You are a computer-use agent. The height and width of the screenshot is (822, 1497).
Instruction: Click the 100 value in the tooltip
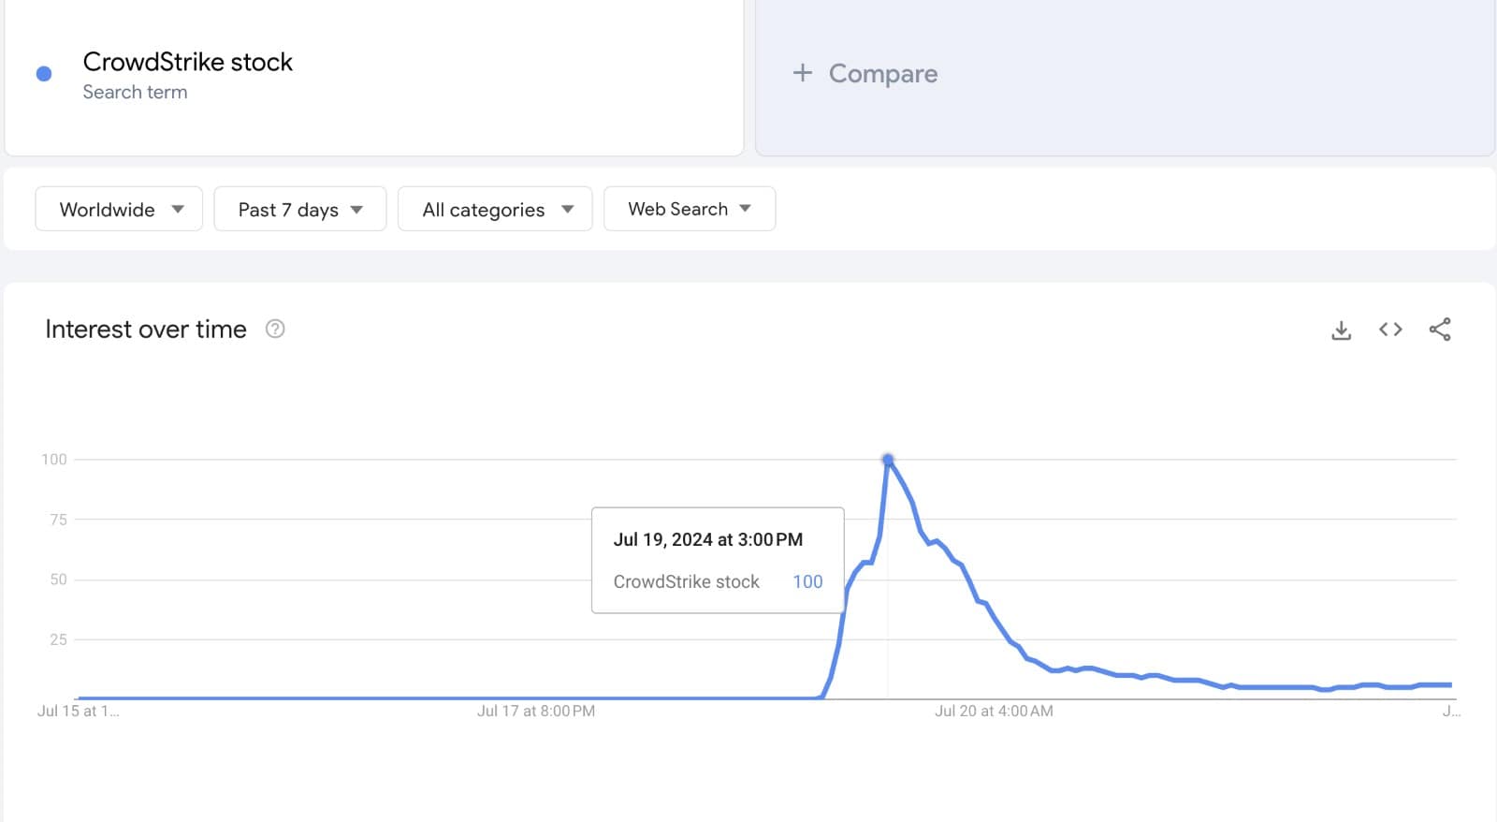click(x=807, y=581)
